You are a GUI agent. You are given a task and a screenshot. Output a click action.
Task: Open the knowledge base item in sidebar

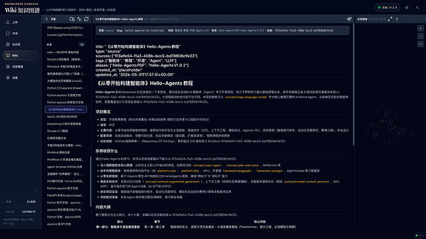tap(20, 44)
